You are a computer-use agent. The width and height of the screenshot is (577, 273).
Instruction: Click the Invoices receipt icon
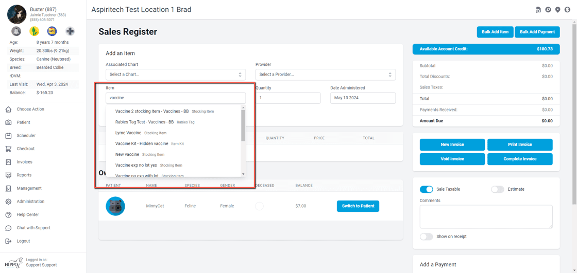[8, 162]
